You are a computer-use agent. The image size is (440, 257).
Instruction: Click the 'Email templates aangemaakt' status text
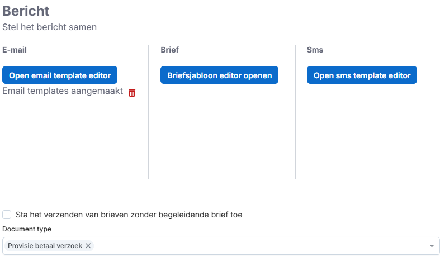pyautogui.click(x=63, y=91)
